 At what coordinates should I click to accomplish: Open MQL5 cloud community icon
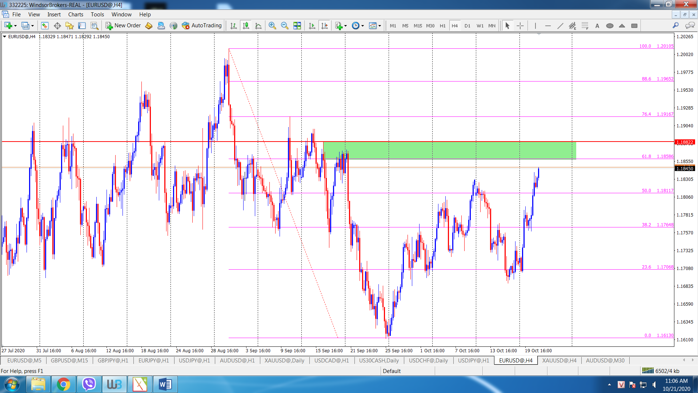point(161,25)
